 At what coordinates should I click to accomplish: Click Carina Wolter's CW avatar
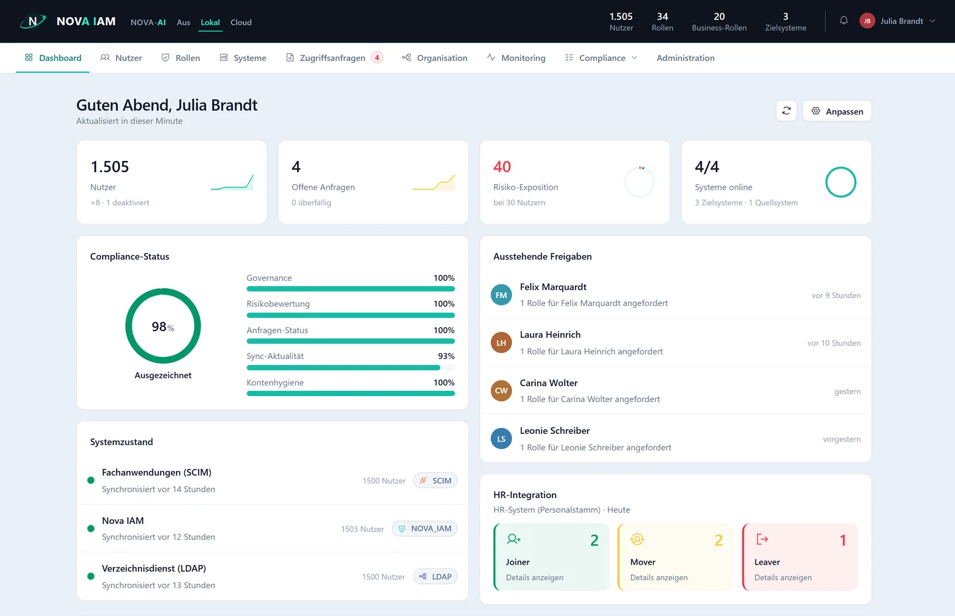coord(501,391)
